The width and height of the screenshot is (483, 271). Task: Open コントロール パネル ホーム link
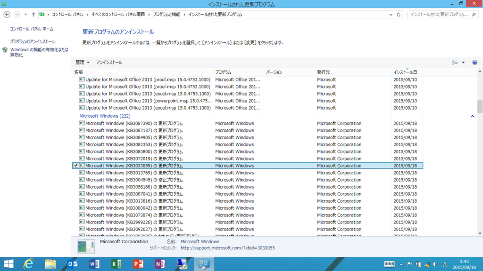point(32,29)
